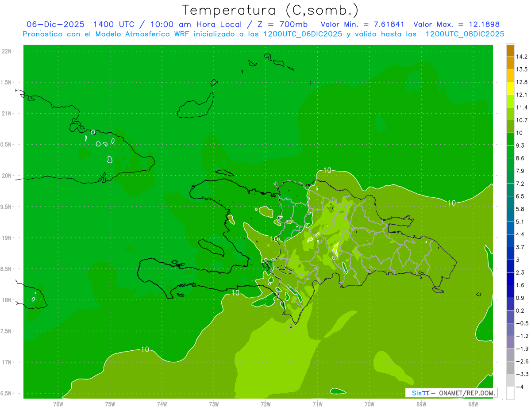Click the '75W' longitude axis label
The image size is (531, 410).
110,404
